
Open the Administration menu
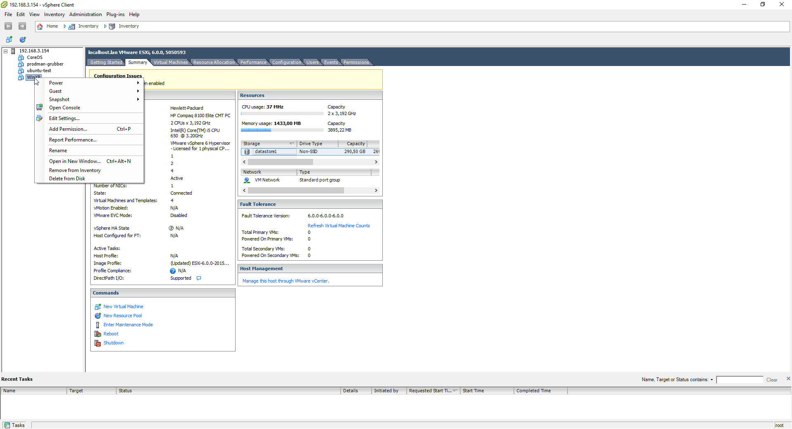[85, 14]
